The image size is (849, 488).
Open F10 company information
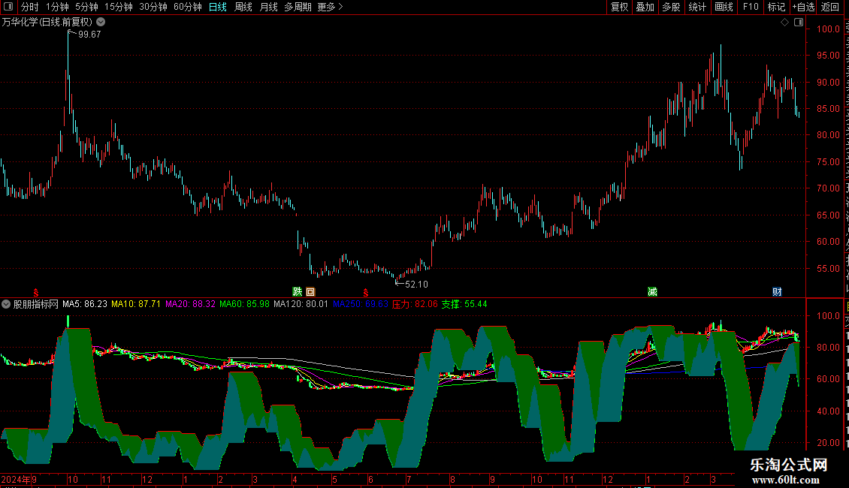[x=751, y=7]
